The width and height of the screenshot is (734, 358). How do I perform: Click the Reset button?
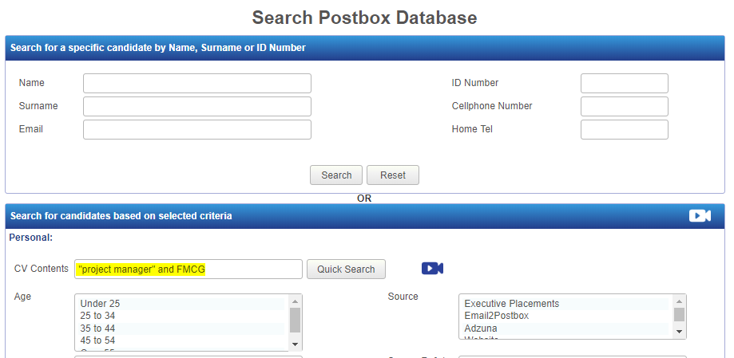[393, 175]
